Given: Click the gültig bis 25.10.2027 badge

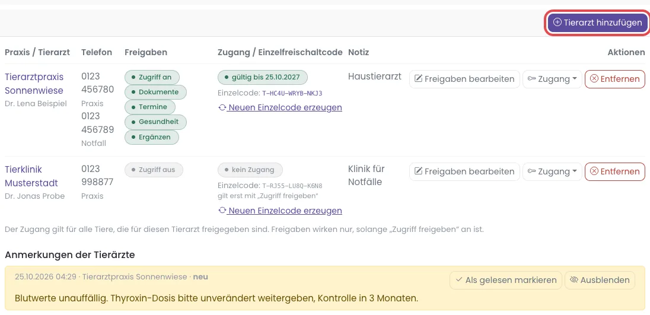Looking at the screenshot, I should click(x=262, y=77).
